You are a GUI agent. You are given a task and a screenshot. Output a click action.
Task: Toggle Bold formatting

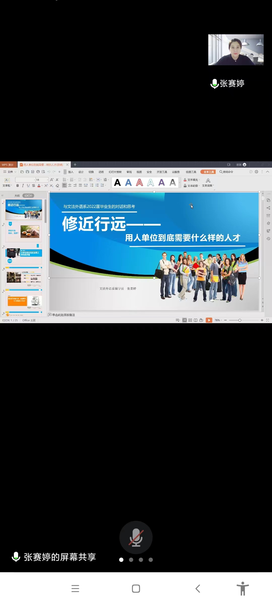point(18,186)
